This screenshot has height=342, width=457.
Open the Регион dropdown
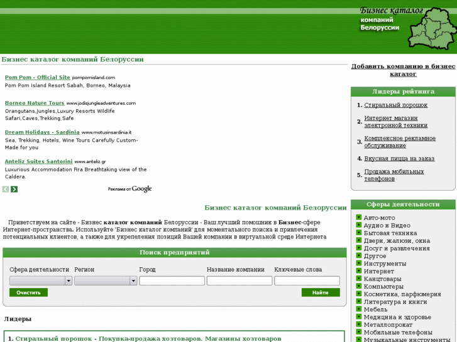[106, 281]
